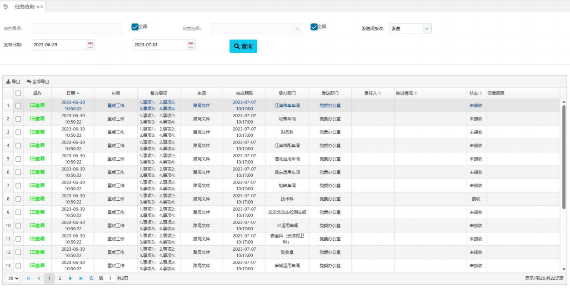Close the 任务查询 tab

[x=42, y=7]
